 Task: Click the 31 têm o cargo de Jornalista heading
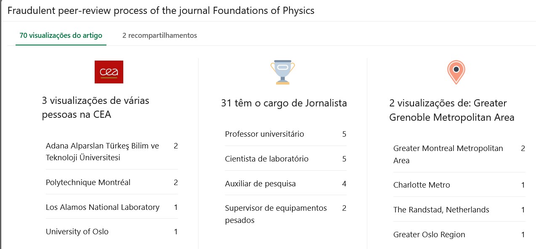point(284,103)
